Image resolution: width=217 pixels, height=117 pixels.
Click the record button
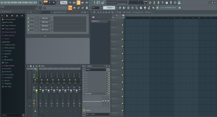[58, 3]
